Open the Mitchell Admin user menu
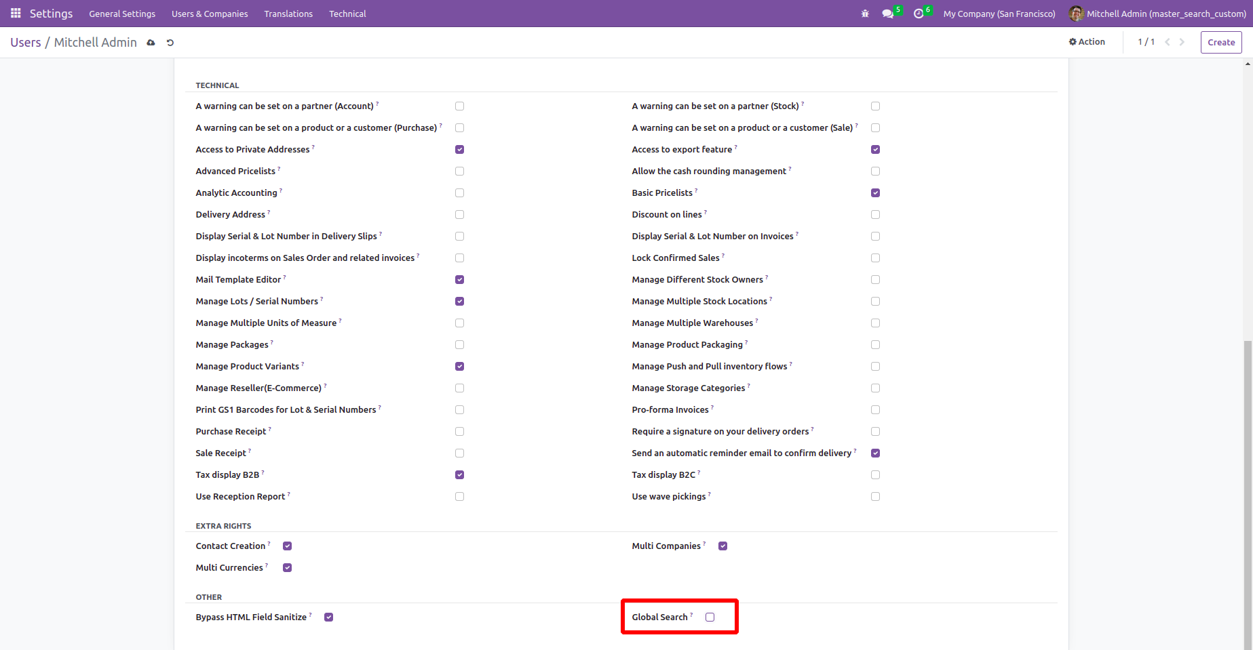 [1158, 14]
